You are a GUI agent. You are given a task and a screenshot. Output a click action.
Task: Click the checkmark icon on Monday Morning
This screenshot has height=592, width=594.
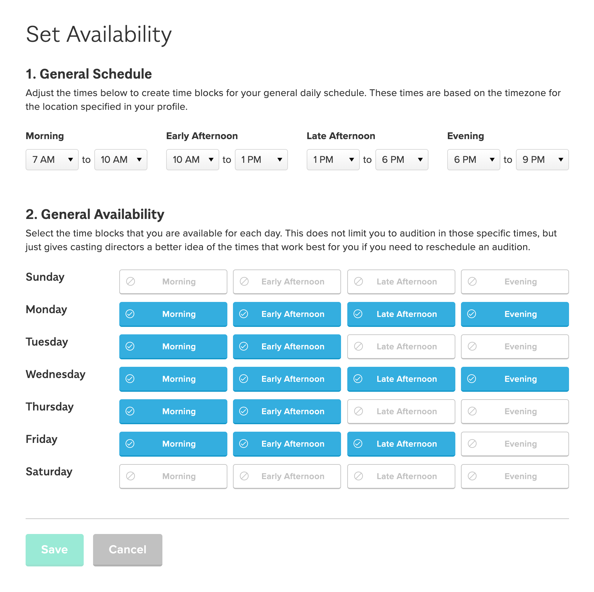[x=130, y=314]
